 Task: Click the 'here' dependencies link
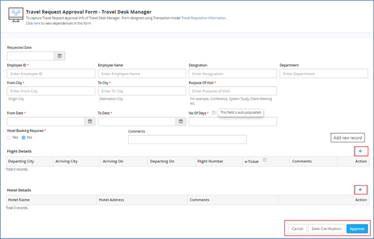pyautogui.click(x=37, y=24)
